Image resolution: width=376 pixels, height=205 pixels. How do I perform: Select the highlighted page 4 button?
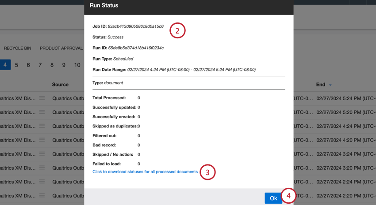[5, 65]
